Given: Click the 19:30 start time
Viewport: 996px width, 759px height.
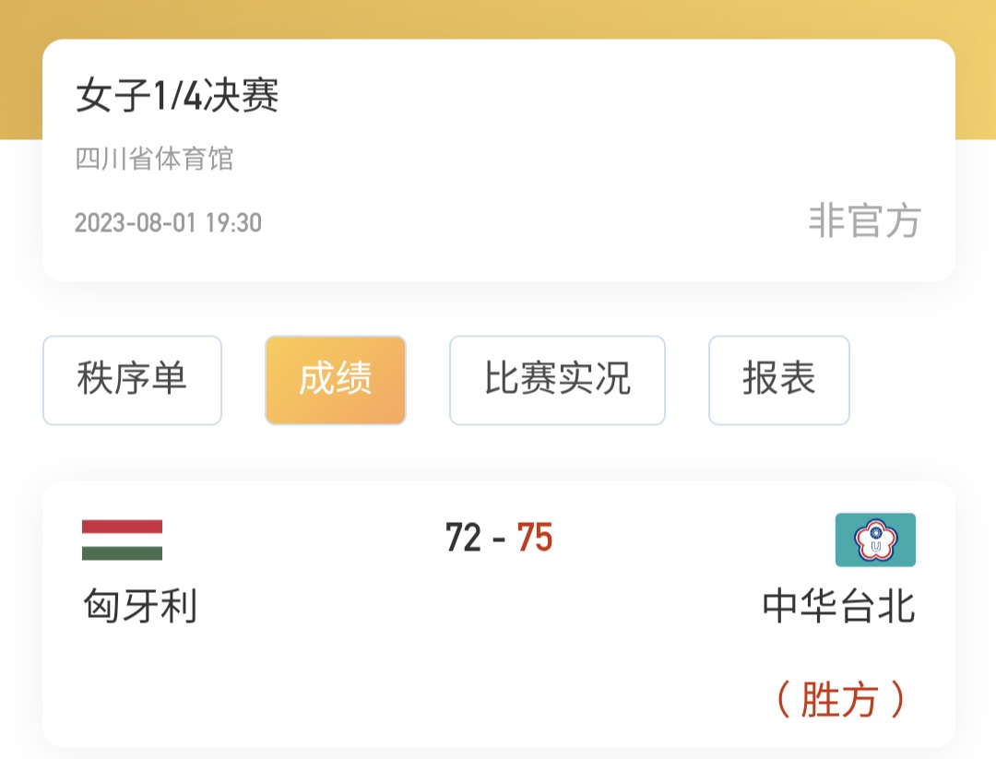Looking at the screenshot, I should click(x=232, y=223).
